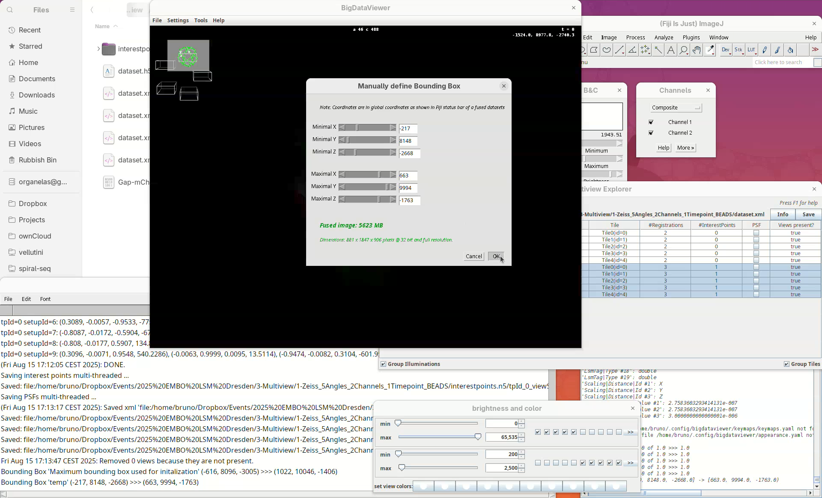Screen dimensions: 822x498
Task: Select the Magnifying glass tool
Action: coord(684,50)
